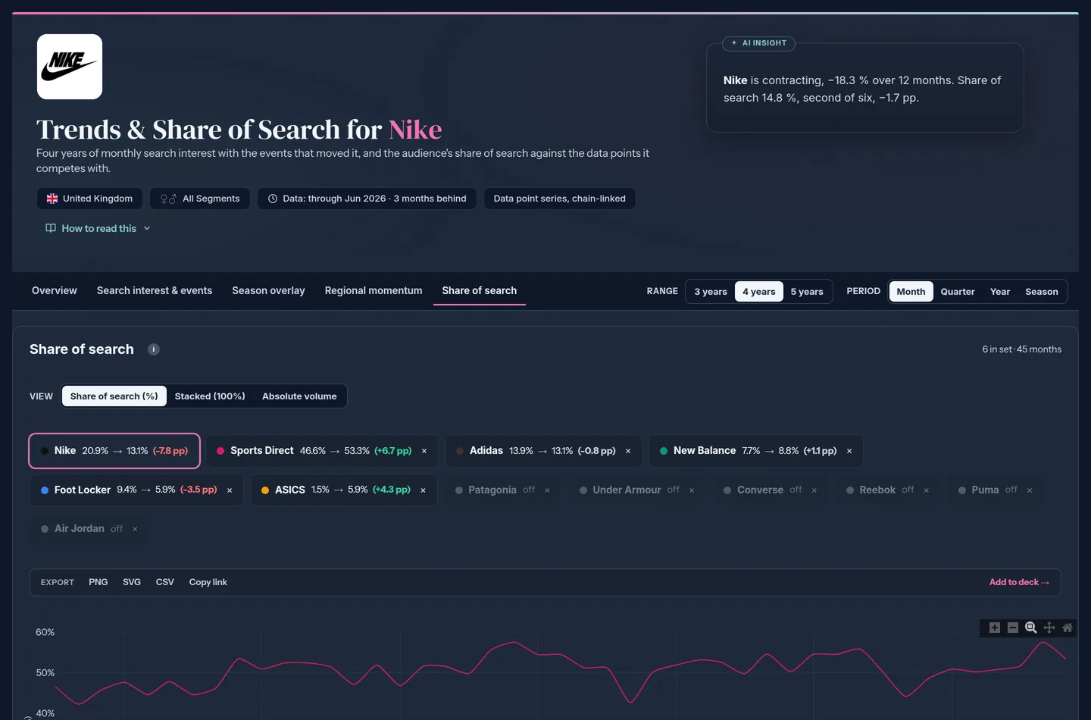Screen dimensions: 1091x720
Task: Remove Air Jordan chip with its x
Action: [135, 529]
